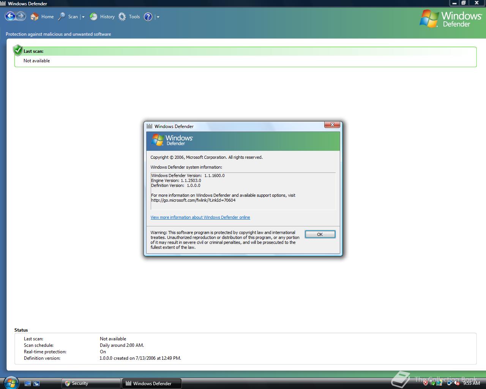Click the Forward navigation arrow
486x389 pixels.
[21, 16]
